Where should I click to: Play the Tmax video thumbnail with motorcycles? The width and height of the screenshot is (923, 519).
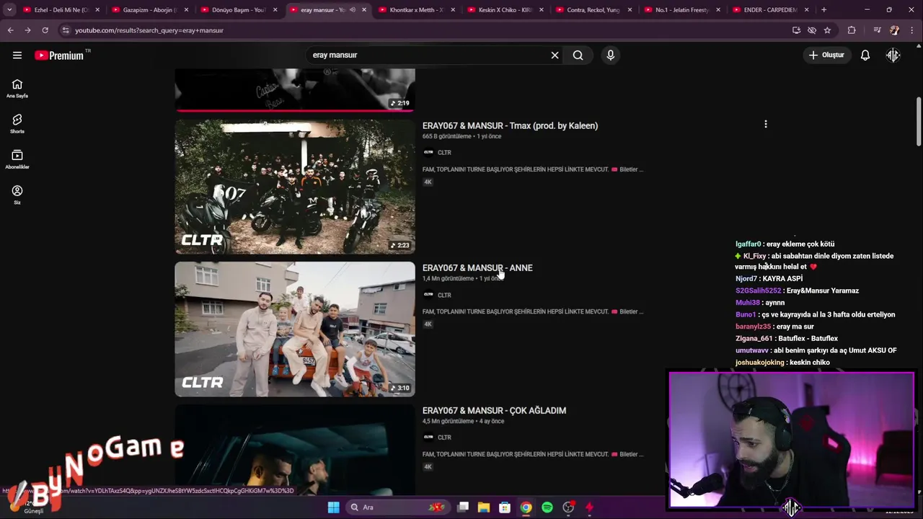click(295, 187)
